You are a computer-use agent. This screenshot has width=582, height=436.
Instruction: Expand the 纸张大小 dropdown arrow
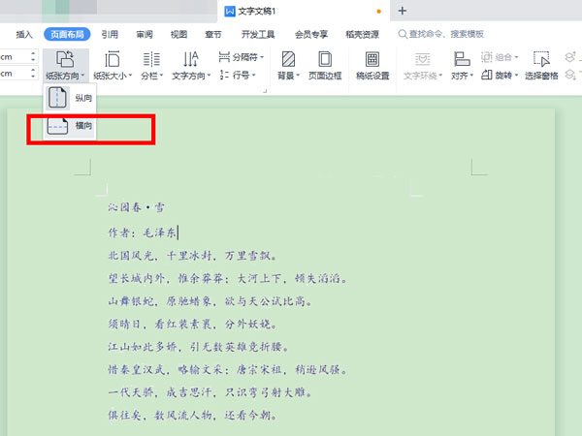tap(130, 76)
